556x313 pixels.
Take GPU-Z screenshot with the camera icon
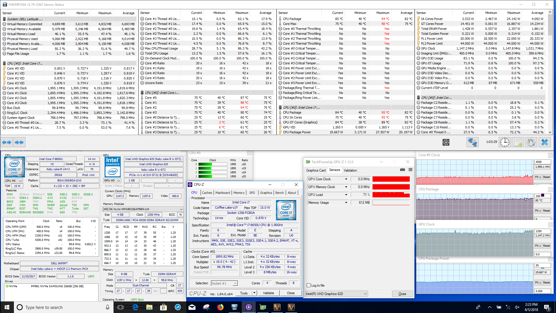coord(403,170)
